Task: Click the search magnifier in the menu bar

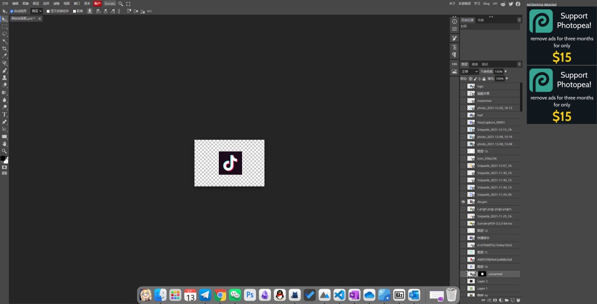Action: tap(121, 3)
